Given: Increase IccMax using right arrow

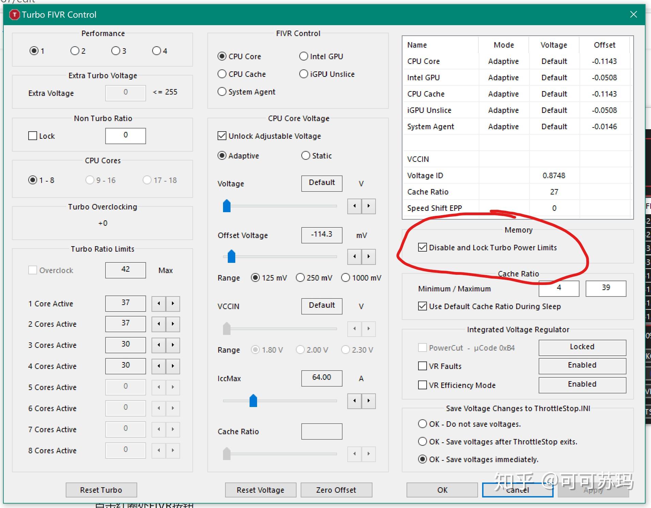Looking at the screenshot, I should [369, 401].
